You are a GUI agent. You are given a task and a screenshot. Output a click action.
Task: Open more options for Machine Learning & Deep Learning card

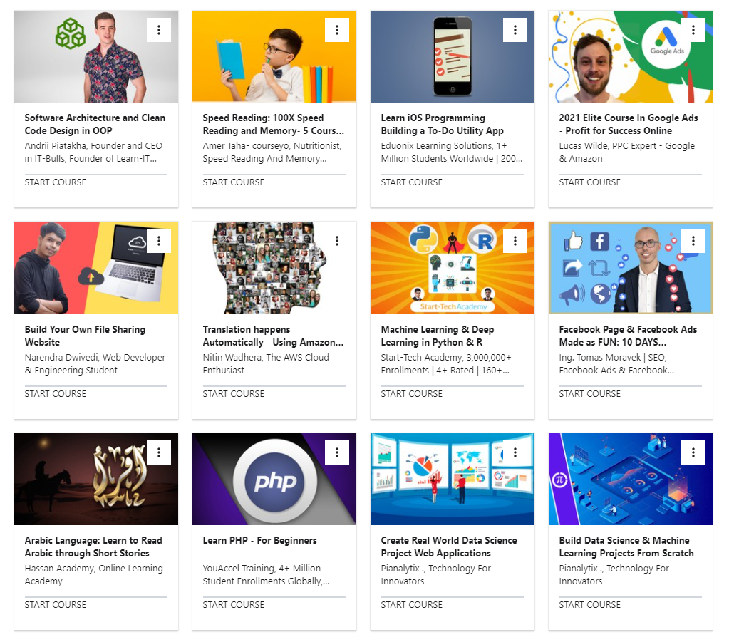click(x=515, y=241)
